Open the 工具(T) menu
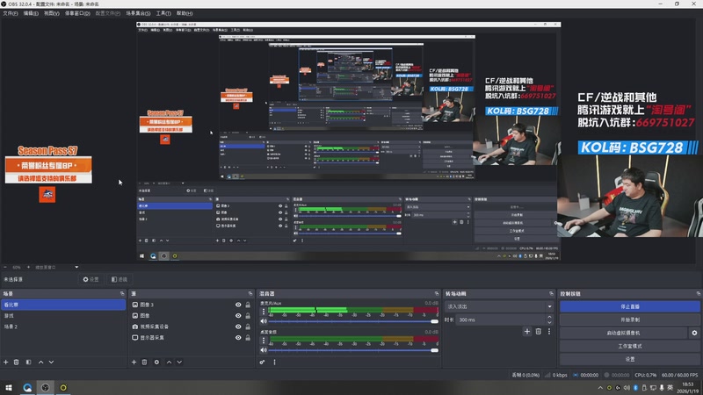This screenshot has height=395, width=703. coord(163,13)
